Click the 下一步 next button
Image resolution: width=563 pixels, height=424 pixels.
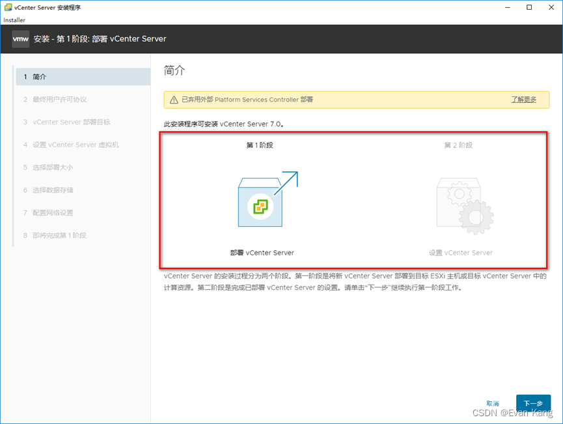533,403
